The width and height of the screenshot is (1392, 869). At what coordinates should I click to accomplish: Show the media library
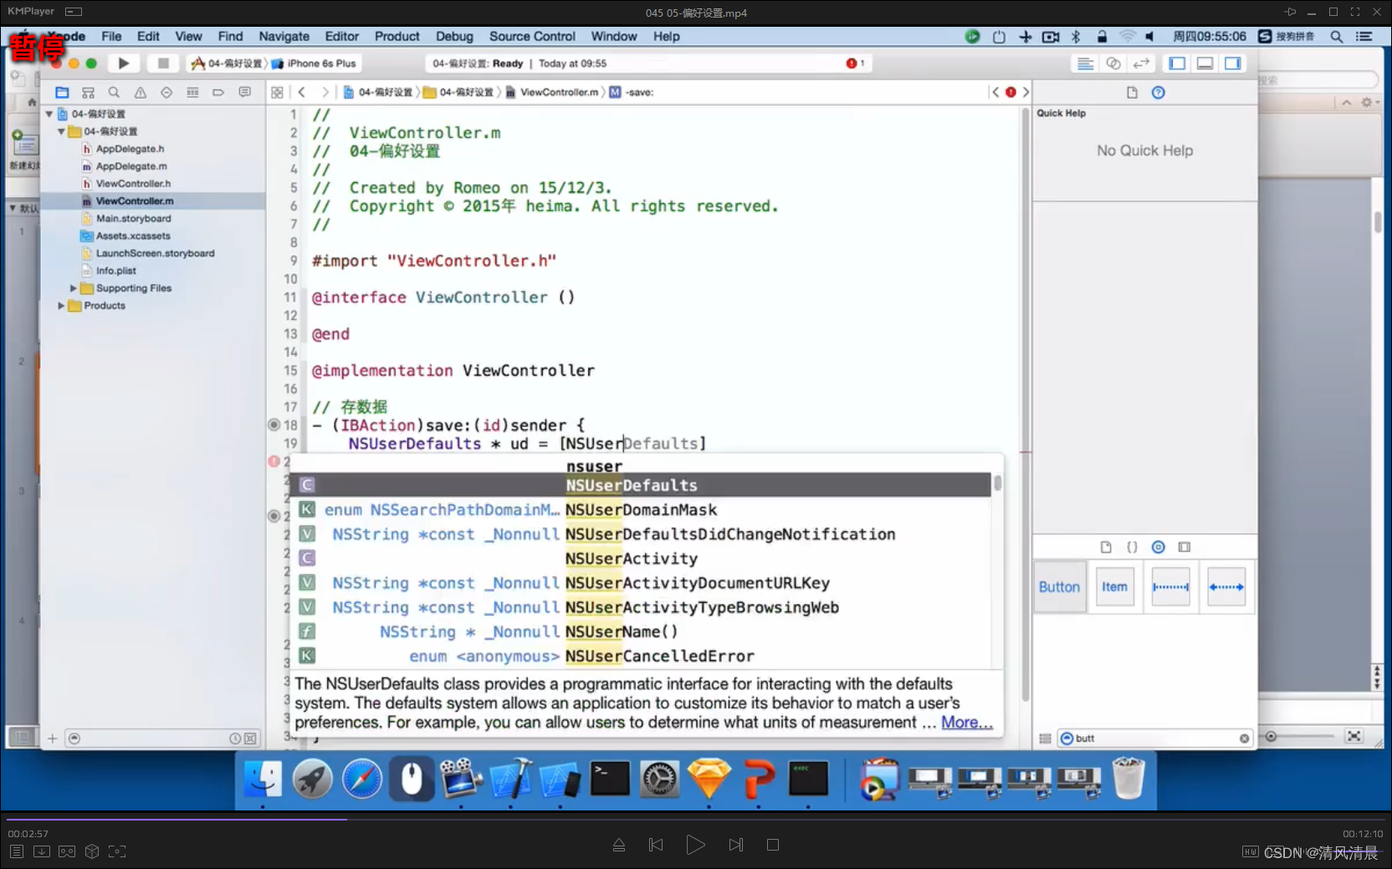click(x=1185, y=547)
